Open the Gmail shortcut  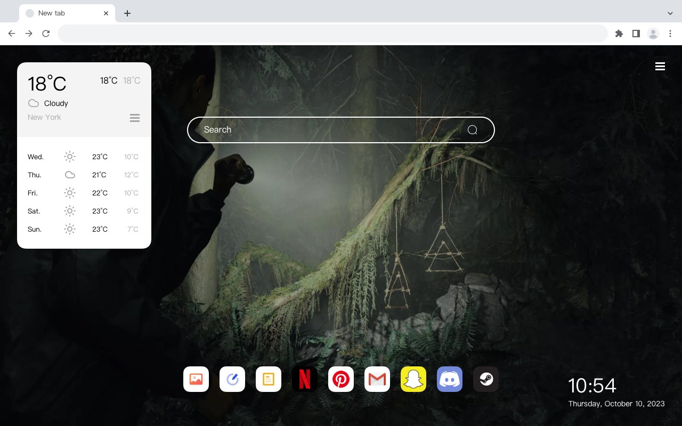377,379
